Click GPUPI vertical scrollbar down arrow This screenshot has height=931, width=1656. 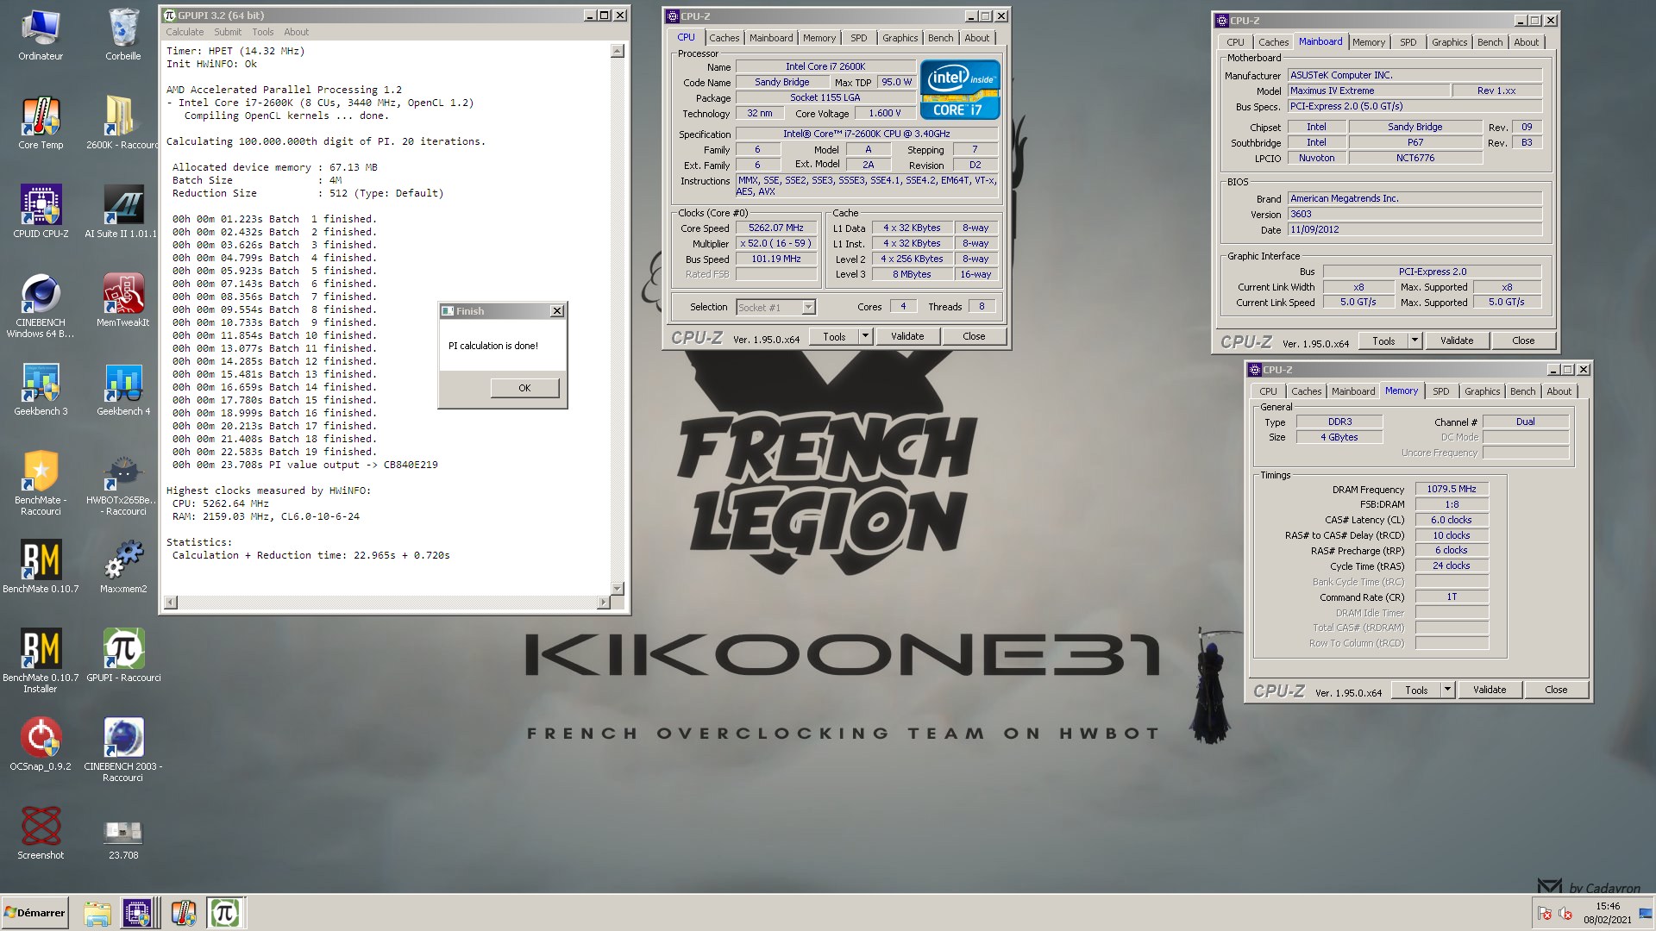pyautogui.click(x=617, y=589)
